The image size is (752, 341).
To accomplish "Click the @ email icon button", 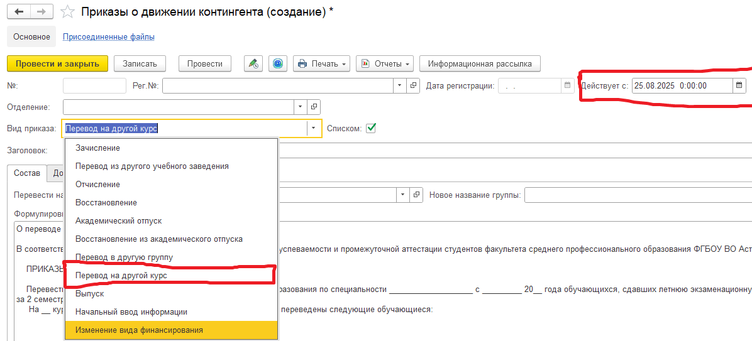I will point(278,63).
